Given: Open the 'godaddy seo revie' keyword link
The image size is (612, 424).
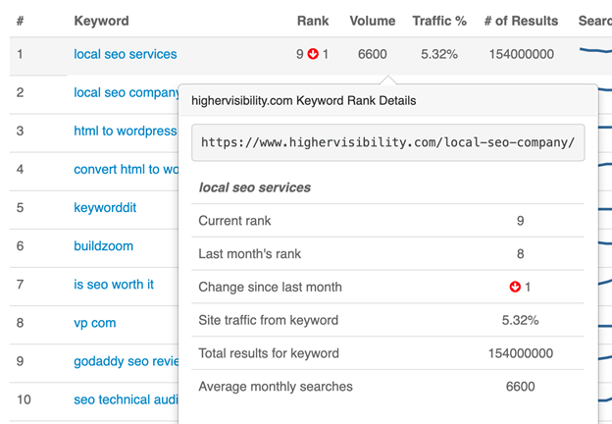Looking at the screenshot, I should pyautogui.click(x=126, y=361).
